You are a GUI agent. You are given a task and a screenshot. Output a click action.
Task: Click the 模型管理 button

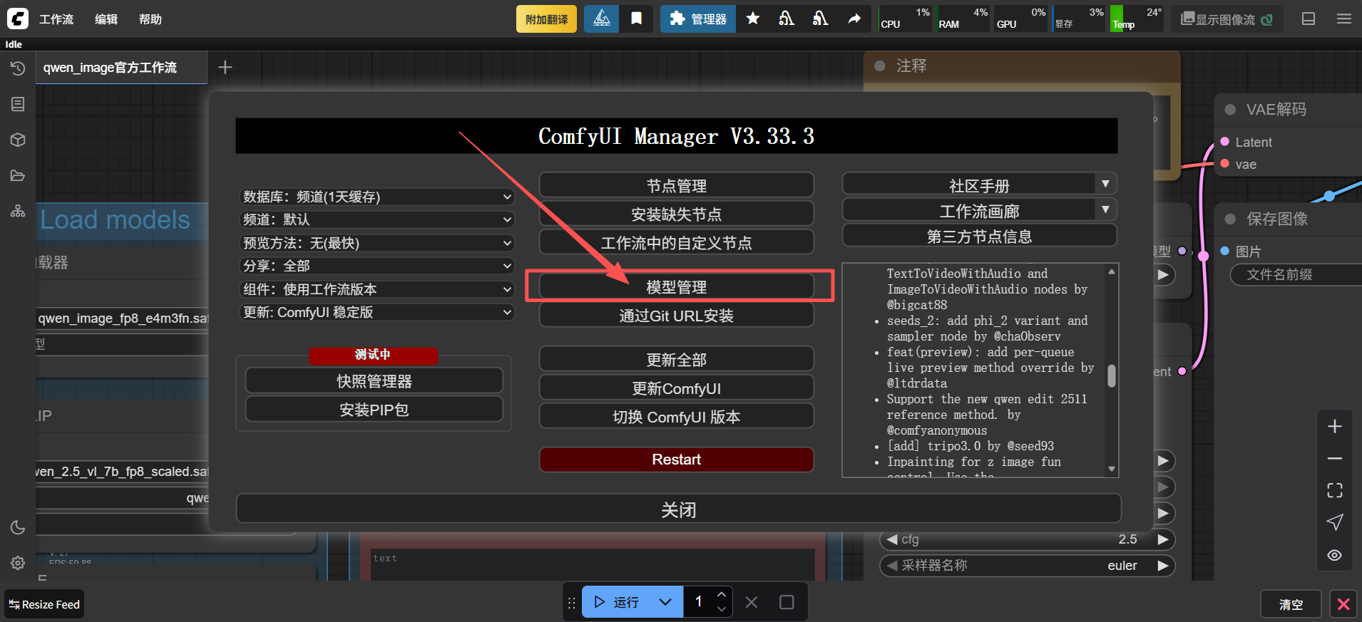click(x=676, y=287)
